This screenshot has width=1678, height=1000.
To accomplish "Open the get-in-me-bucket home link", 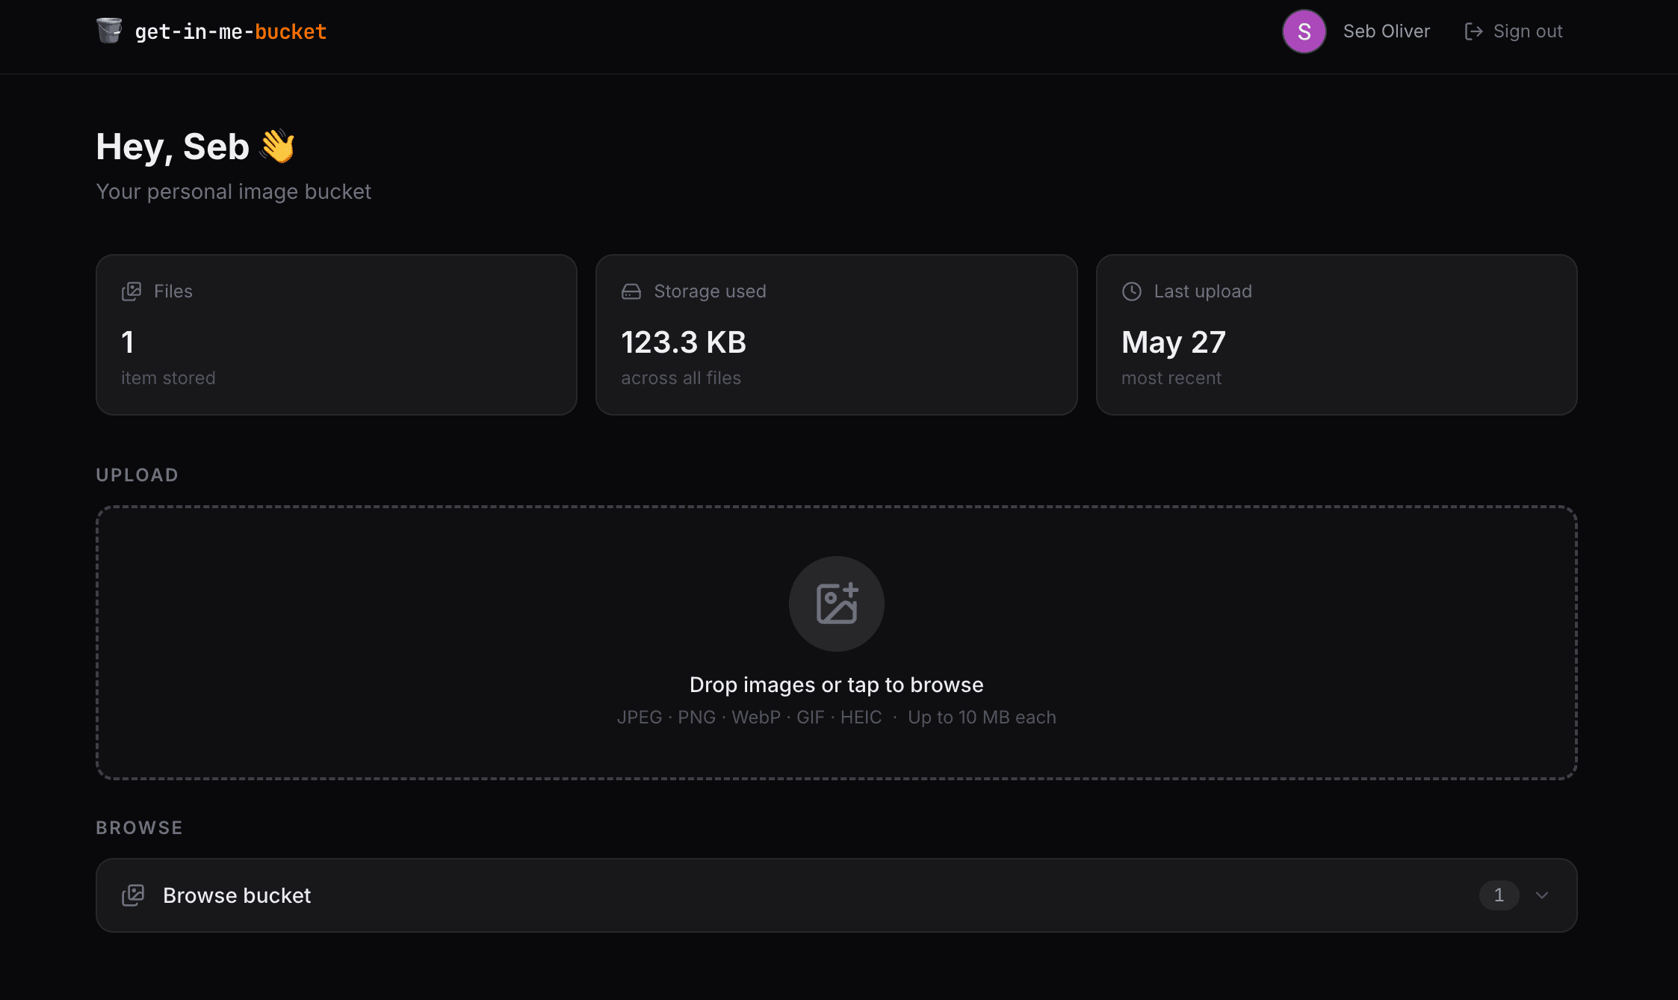I will pos(211,31).
